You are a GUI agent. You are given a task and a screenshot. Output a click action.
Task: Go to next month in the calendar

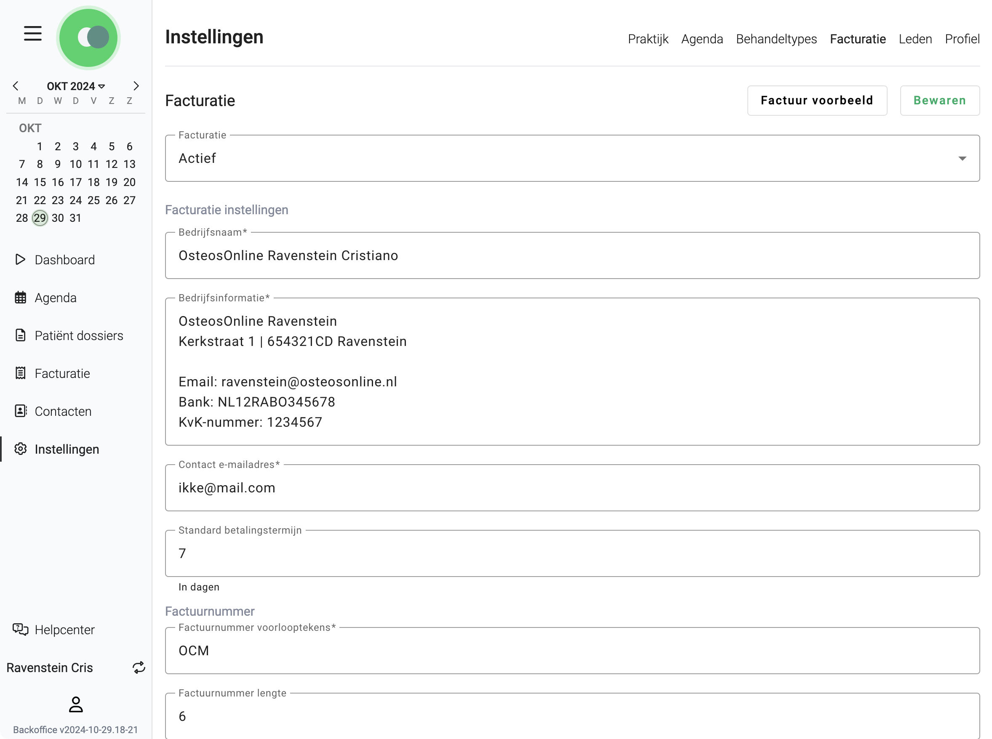136,86
